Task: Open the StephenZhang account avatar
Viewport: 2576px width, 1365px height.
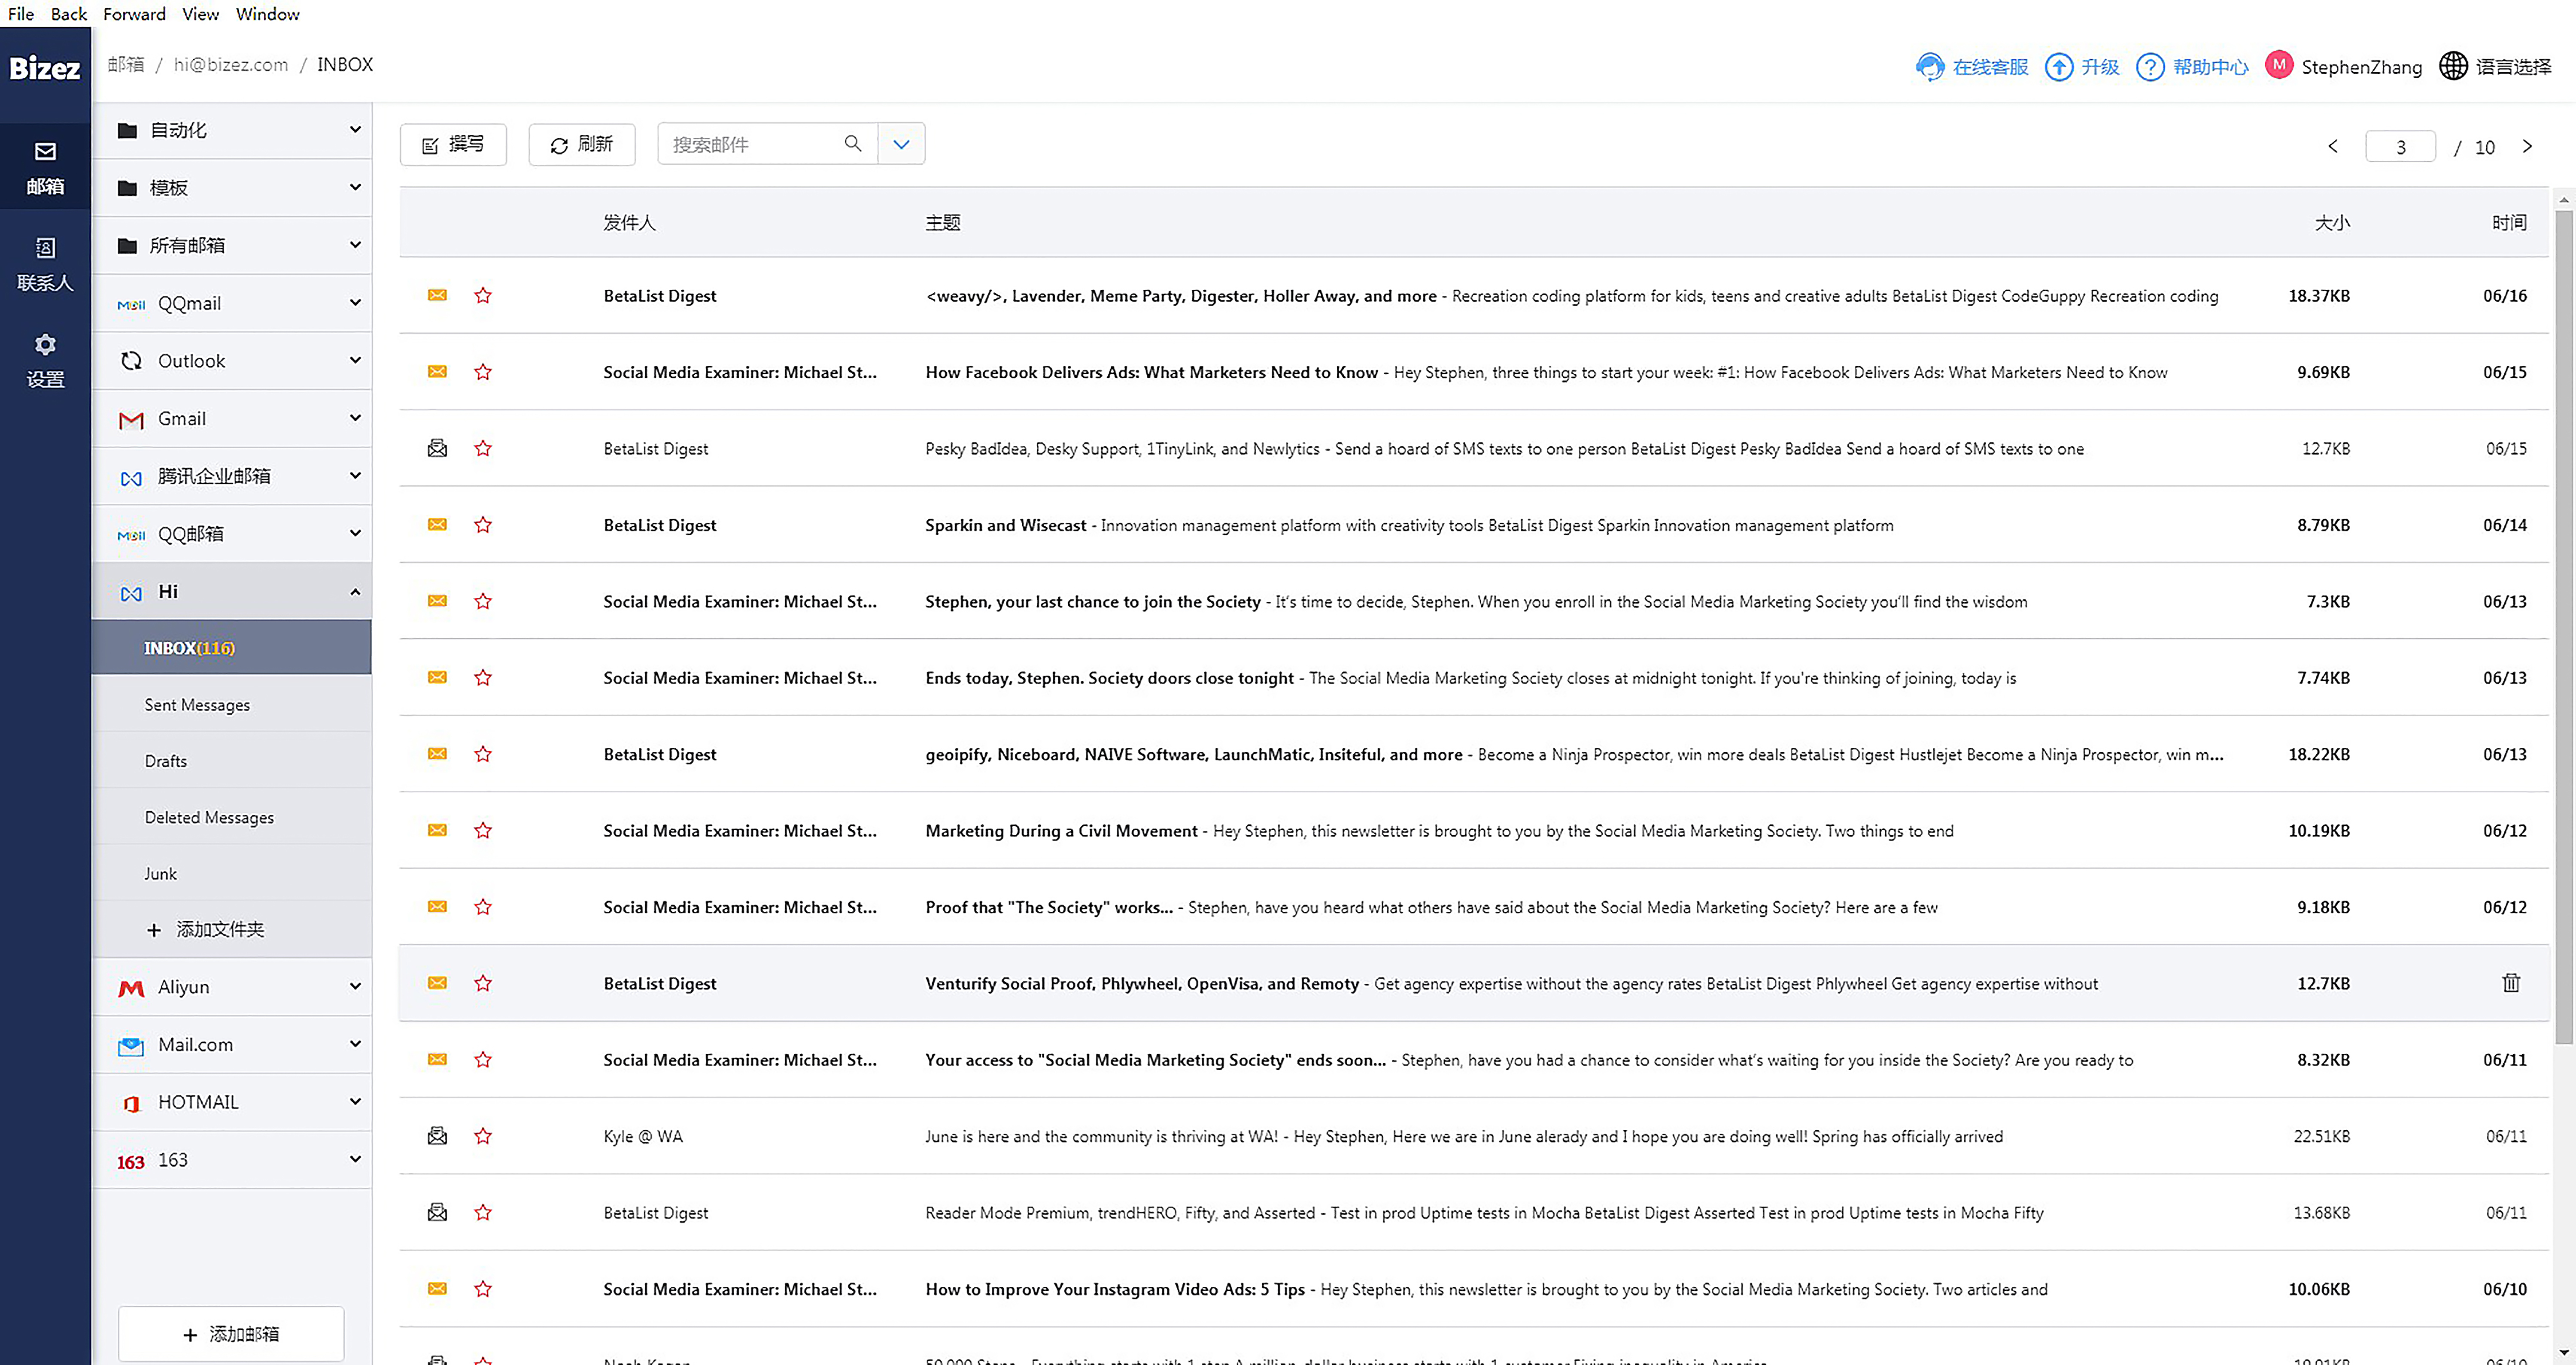Action: pos(2278,65)
